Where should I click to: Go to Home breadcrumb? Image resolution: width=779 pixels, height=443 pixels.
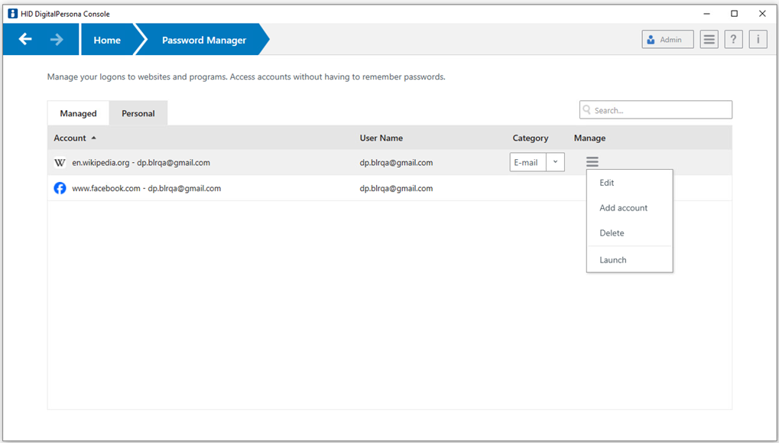[x=107, y=41]
